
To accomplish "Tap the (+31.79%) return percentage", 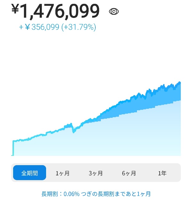I will [x=79, y=27].
